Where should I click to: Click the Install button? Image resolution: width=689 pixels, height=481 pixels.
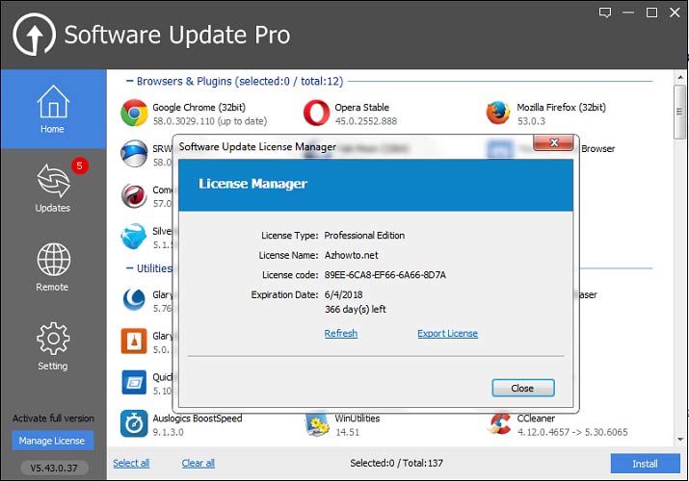(x=645, y=464)
